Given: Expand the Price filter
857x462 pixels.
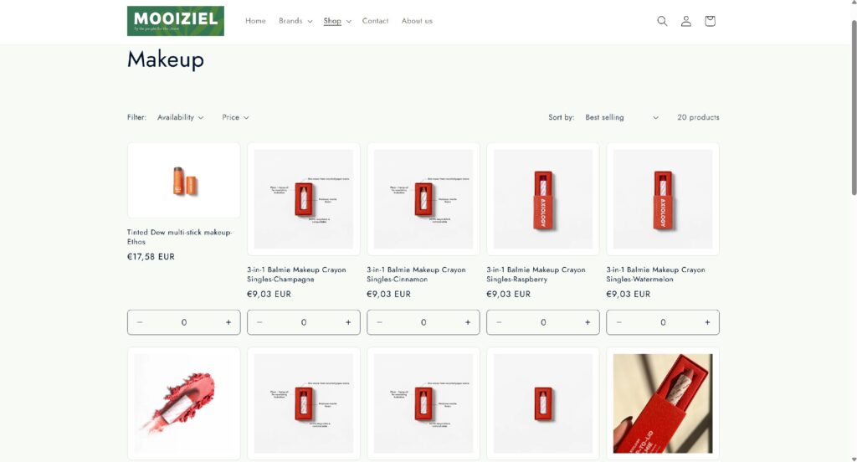Looking at the screenshot, I should click(235, 117).
